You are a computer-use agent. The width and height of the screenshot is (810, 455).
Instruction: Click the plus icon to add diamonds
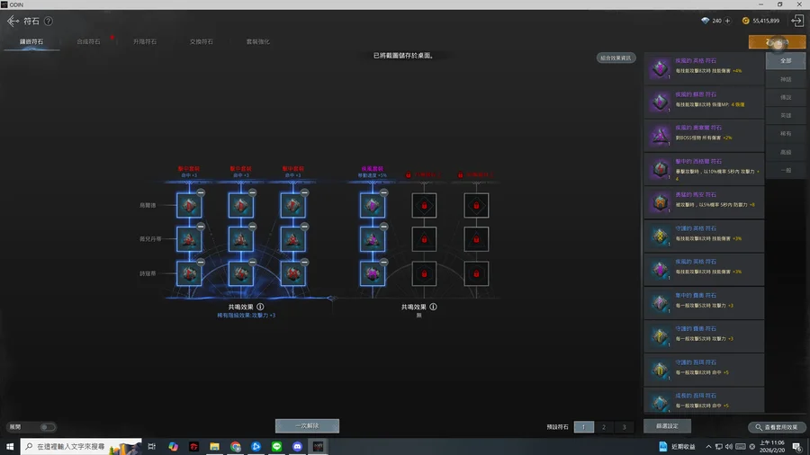[x=727, y=21]
